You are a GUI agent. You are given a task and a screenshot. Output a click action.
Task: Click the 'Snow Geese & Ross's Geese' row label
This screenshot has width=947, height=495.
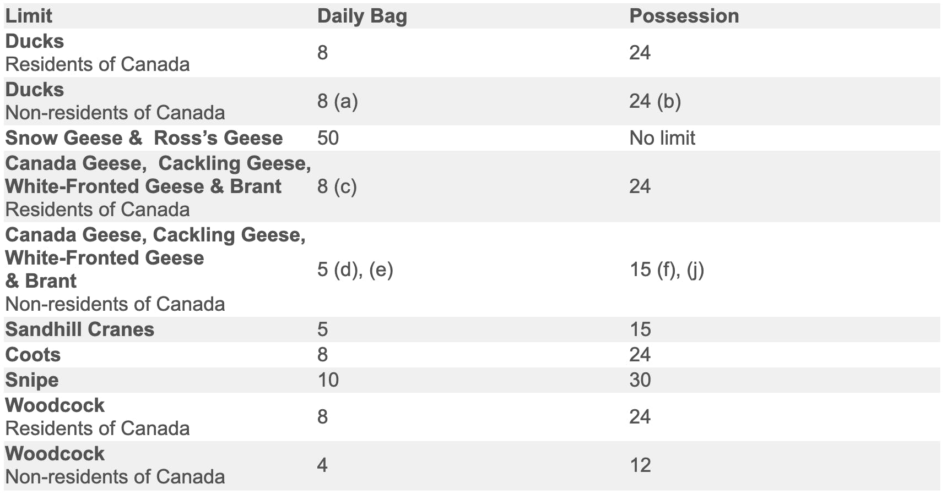click(x=144, y=138)
